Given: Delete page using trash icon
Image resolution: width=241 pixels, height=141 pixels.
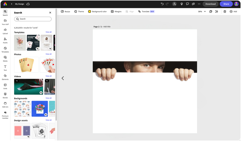Looking at the screenshot, I should 225,12.
